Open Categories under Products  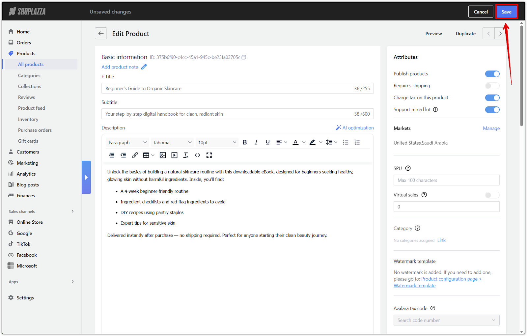(29, 75)
